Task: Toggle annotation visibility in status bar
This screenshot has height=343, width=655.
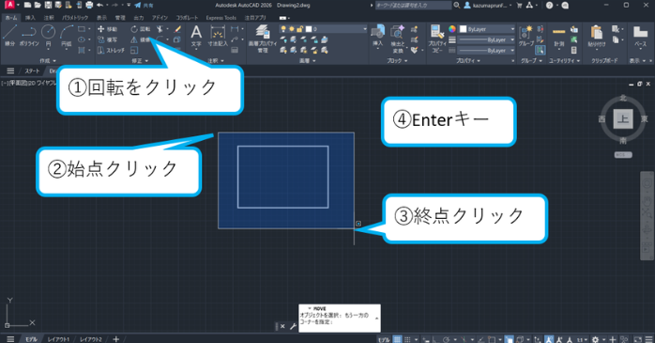Action: pos(549,339)
